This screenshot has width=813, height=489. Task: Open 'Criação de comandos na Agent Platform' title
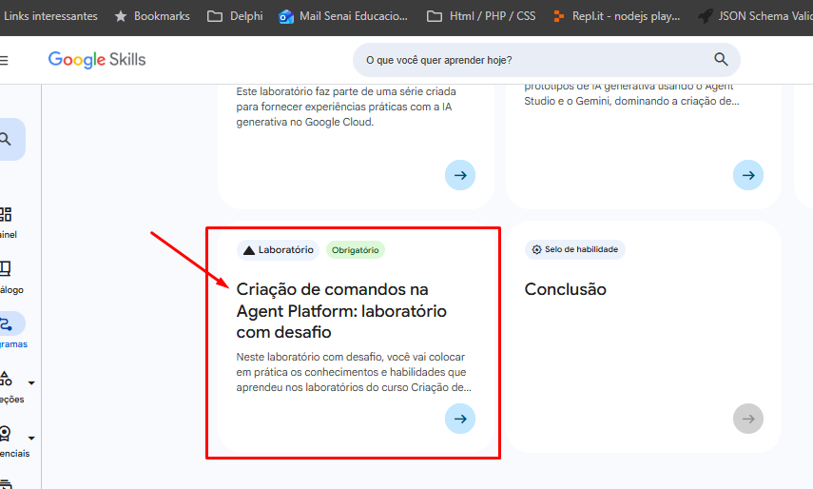(341, 310)
